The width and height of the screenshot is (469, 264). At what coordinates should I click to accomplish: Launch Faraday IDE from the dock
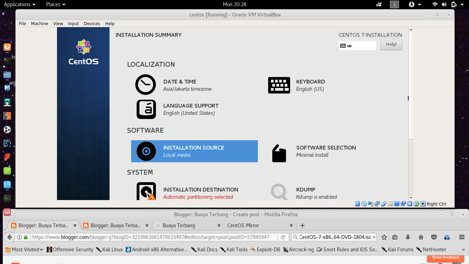(x=7, y=157)
